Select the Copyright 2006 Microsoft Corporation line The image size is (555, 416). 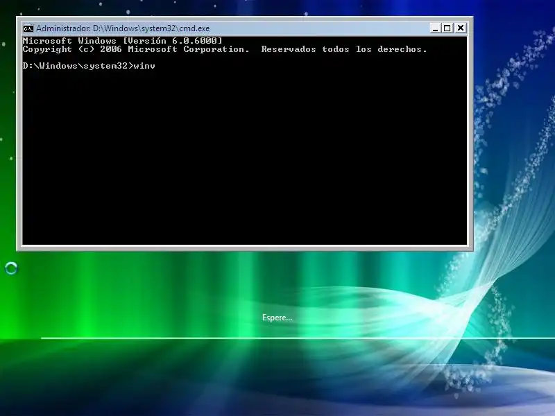(225, 49)
